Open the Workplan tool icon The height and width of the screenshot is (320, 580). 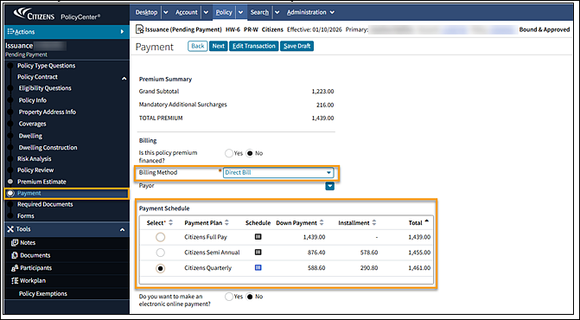coord(15,280)
